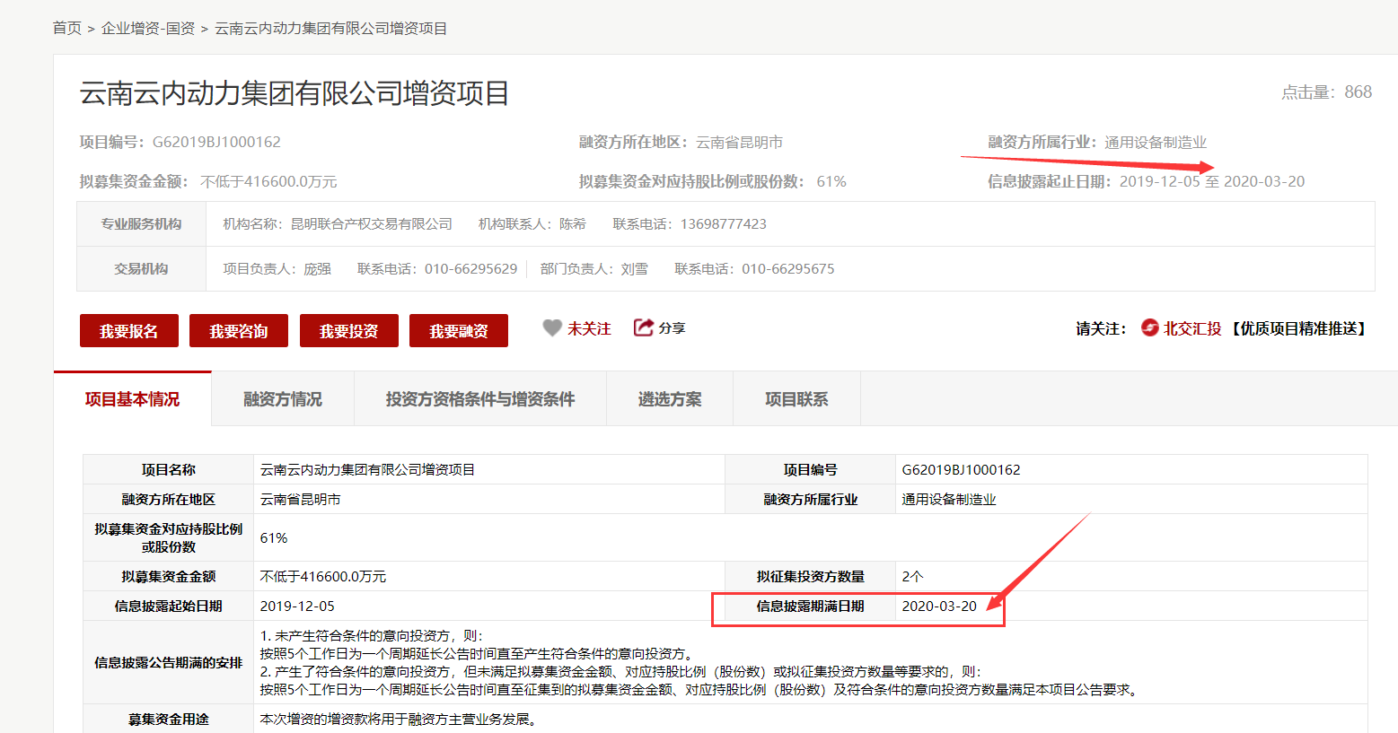Open the 首页 breadcrumb link

click(x=66, y=29)
